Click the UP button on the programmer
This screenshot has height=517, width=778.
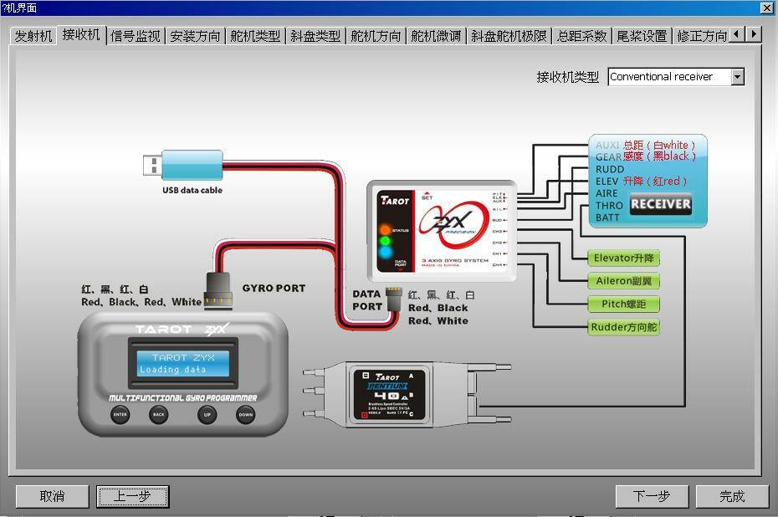[207, 414]
